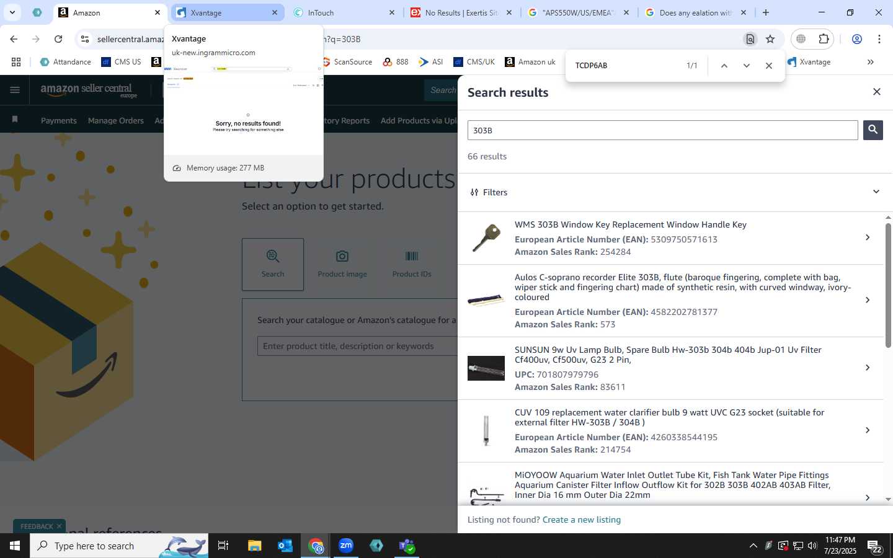The height and width of the screenshot is (558, 893).
Task: Open Payments menu item
Action: [59, 121]
